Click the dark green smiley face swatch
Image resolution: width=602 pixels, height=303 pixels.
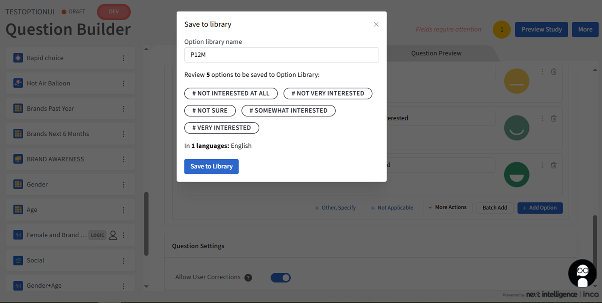[x=516, y=175]
